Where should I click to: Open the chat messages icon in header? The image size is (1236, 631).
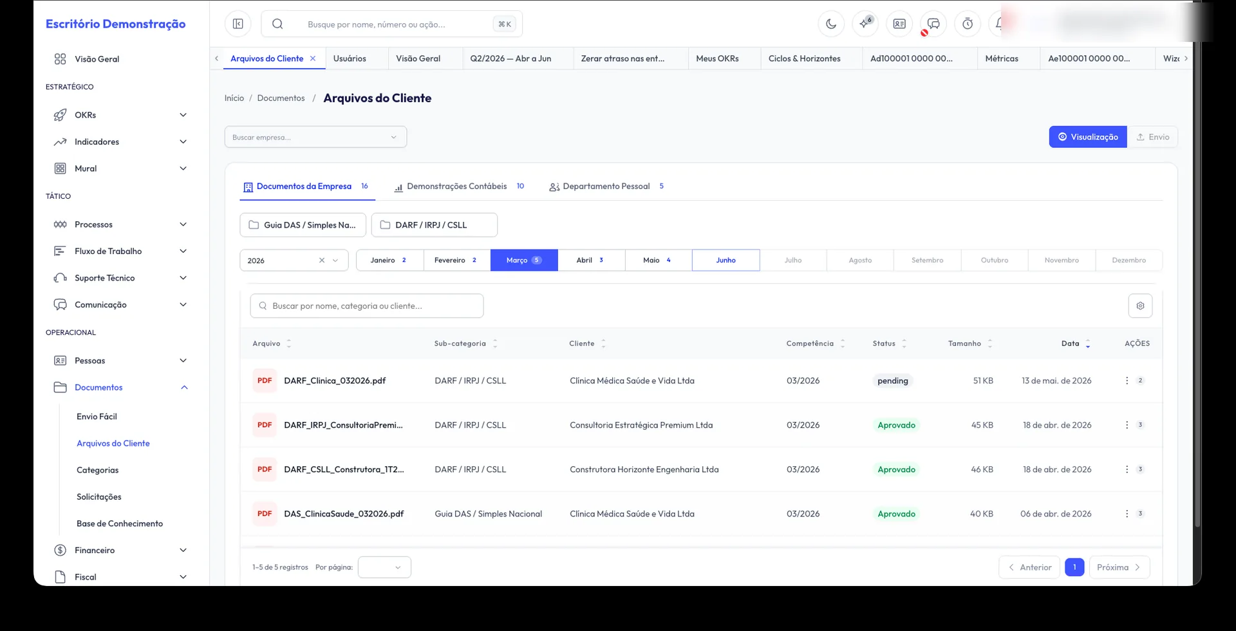pos(933,24)
